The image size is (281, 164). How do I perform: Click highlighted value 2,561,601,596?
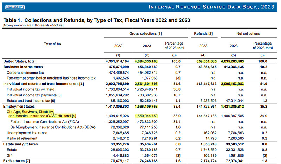(x=146, y=84)
